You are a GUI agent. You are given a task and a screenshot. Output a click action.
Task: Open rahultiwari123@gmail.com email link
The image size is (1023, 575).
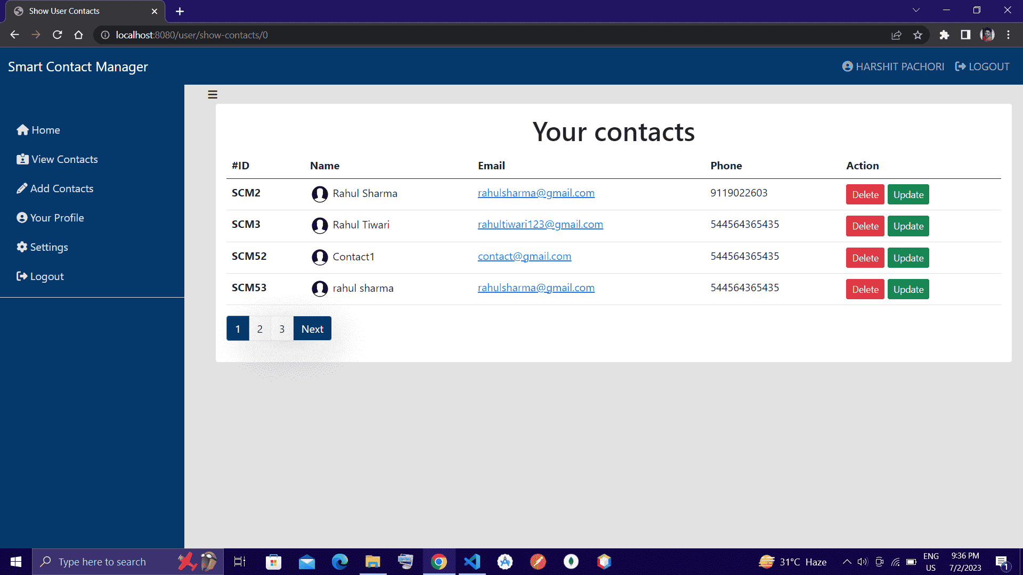click(x=540, y=224)
